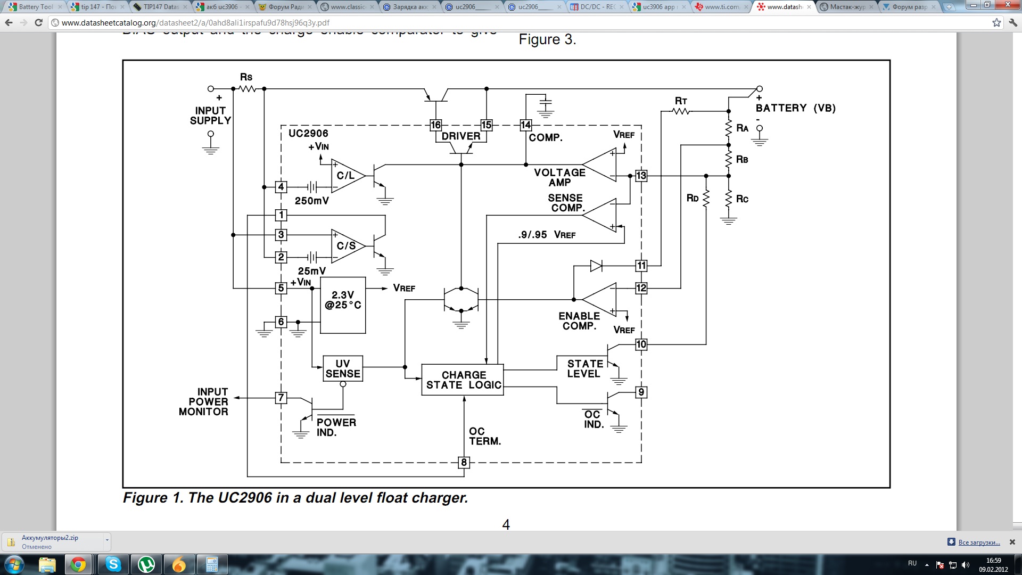Switch to the www.ti.com tab
Viewport: 1022px width, 575px height.
coord(721,7)
